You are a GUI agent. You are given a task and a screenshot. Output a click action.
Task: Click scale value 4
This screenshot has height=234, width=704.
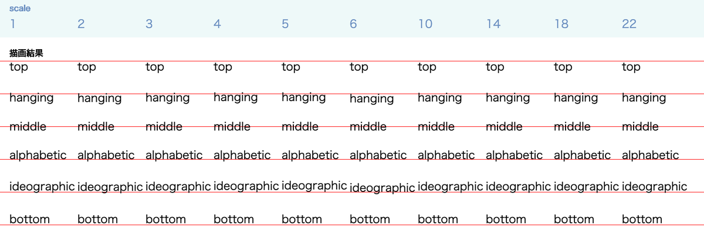tap(217, 24)
